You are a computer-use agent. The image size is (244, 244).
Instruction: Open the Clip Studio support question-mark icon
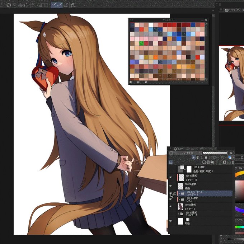73,5
